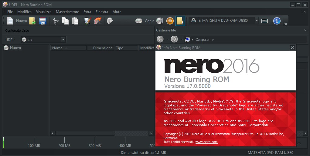Eject the disc with the orange eject icon
Image resolution: width=310 pixels, height=156 pixels.
(x=170, y=21)
